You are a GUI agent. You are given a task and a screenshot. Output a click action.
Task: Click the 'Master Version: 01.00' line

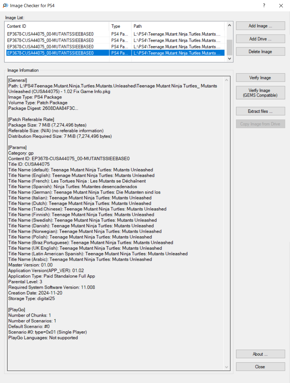coord(30,265)
